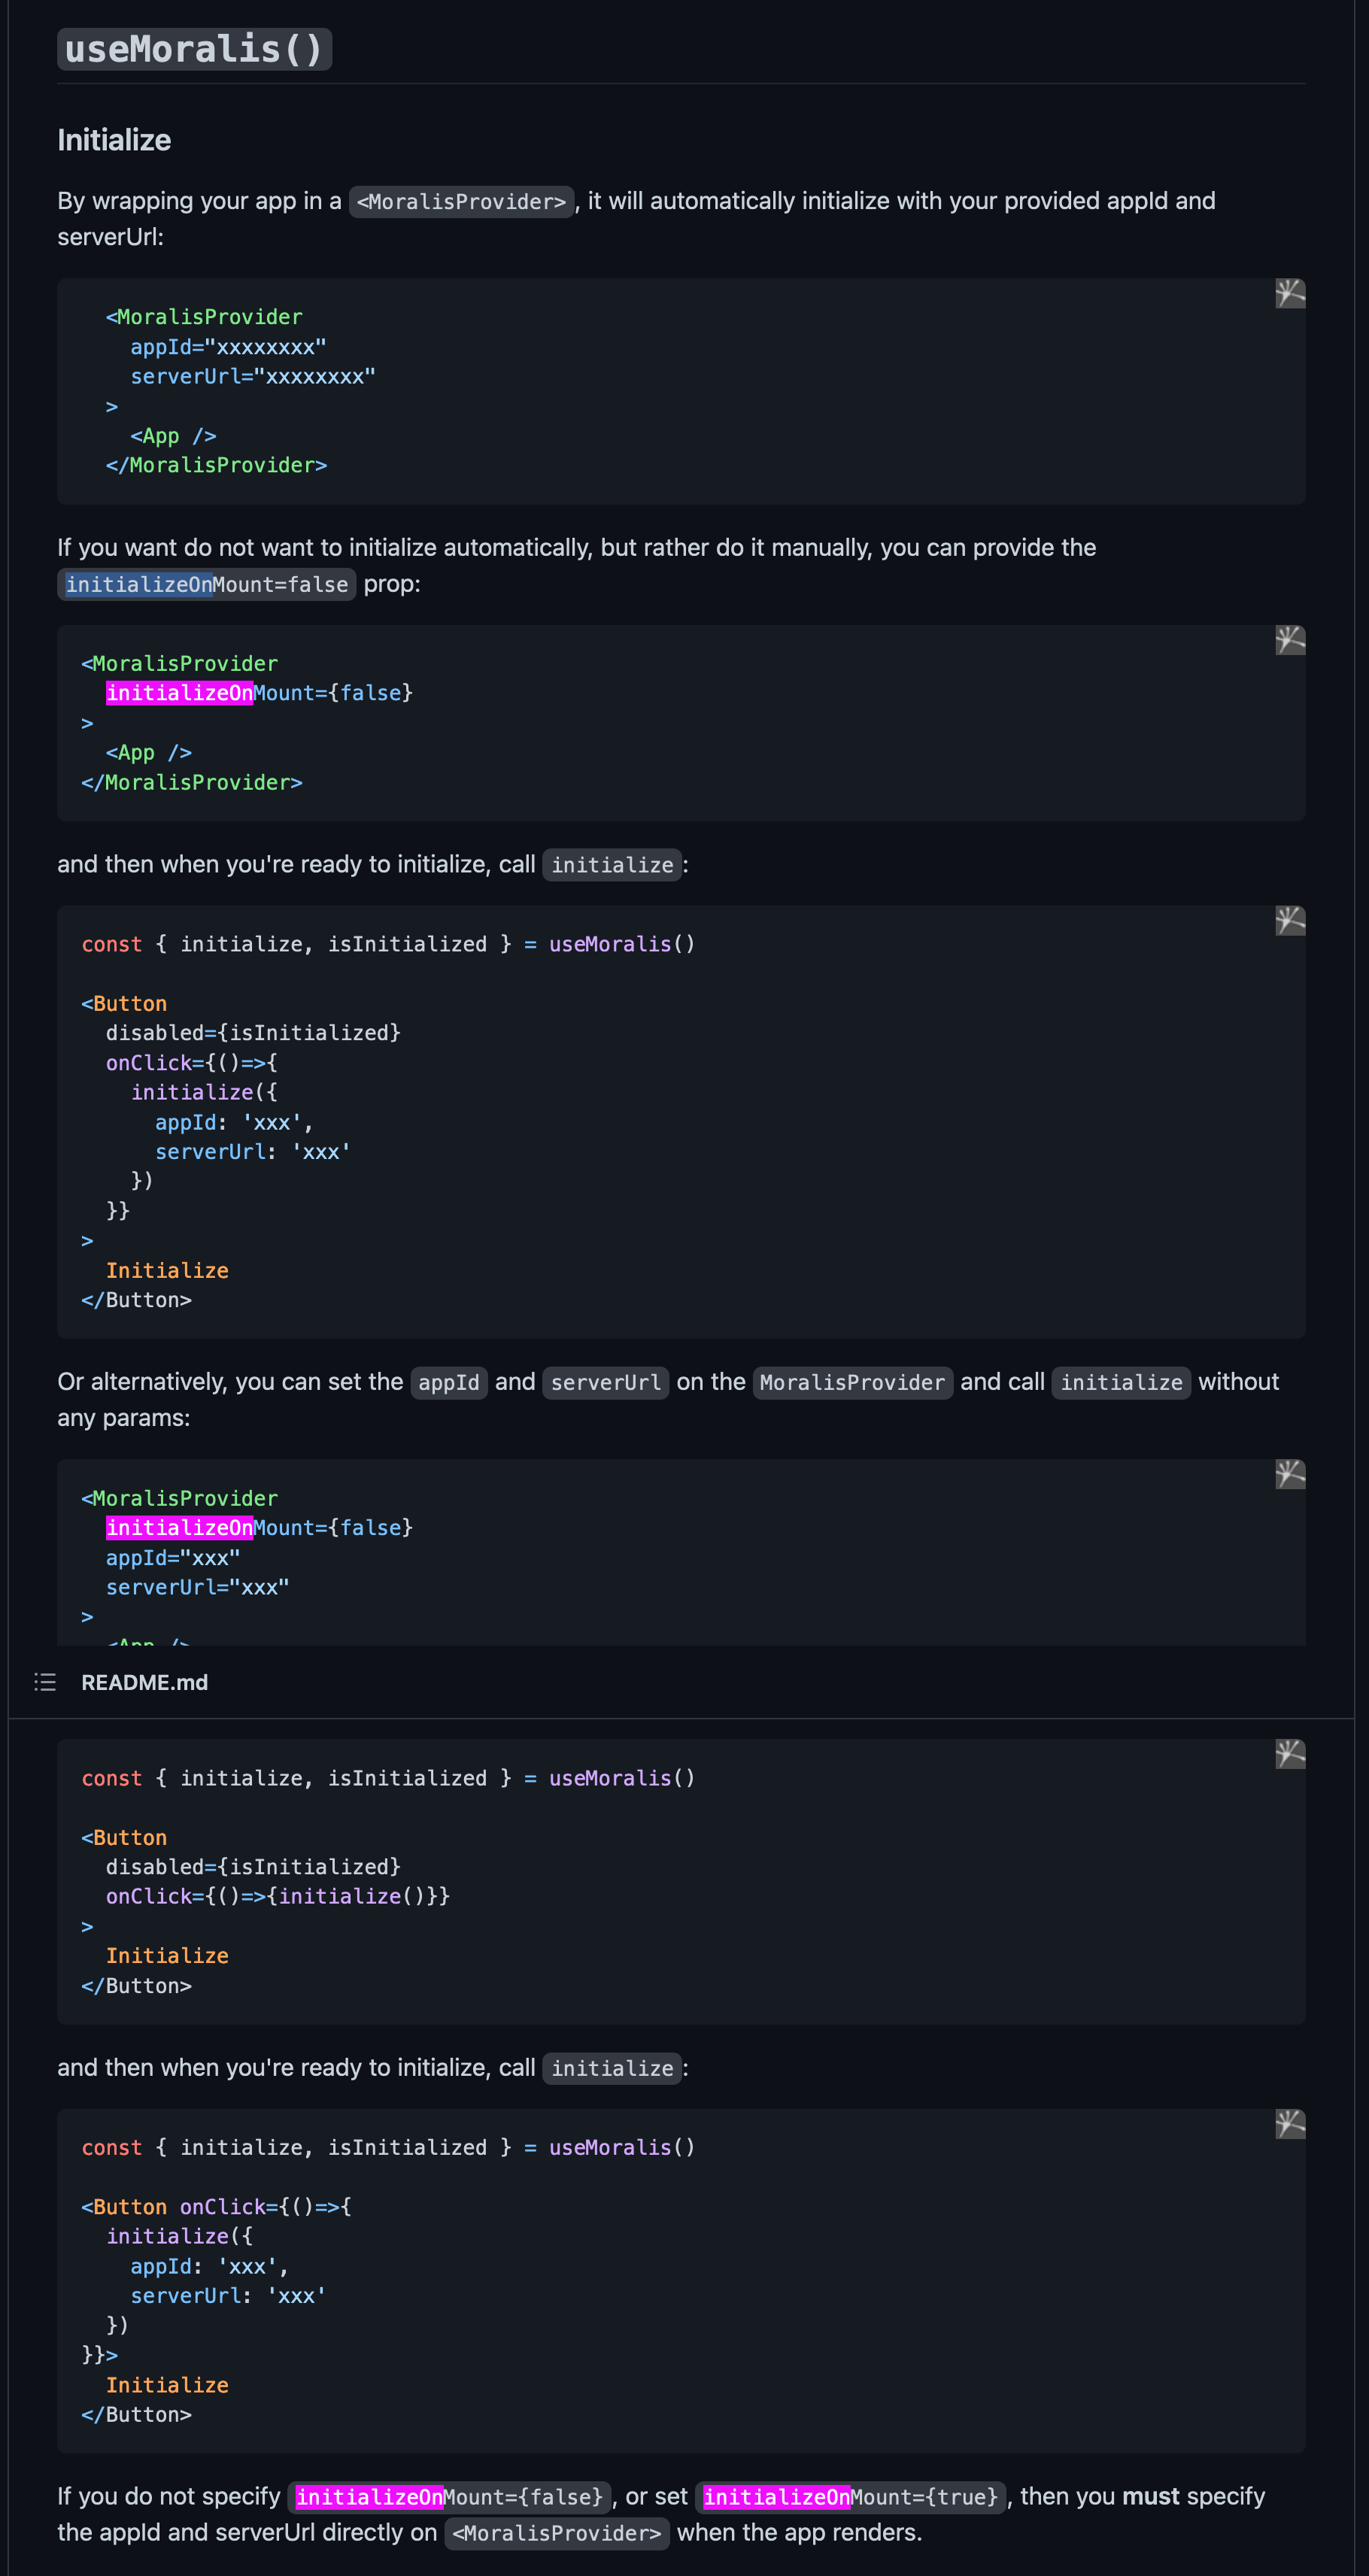Click the code line '}}>' in the last block
This screenshot has height=2576, width=1369.
(99, 2354)
